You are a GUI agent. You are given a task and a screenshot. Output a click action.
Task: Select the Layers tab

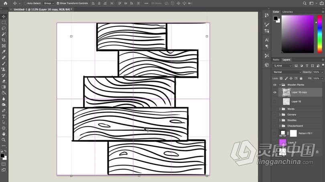[x=286, y=60]
